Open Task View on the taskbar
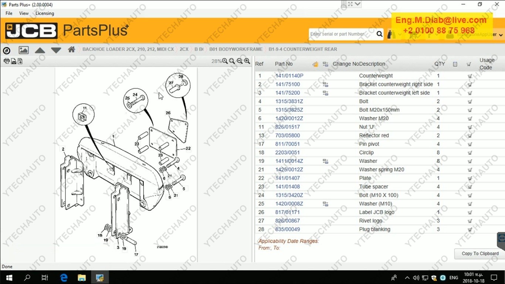Image resolution: width=505 pixels, height=284 pixels. [x=45, y=277]
